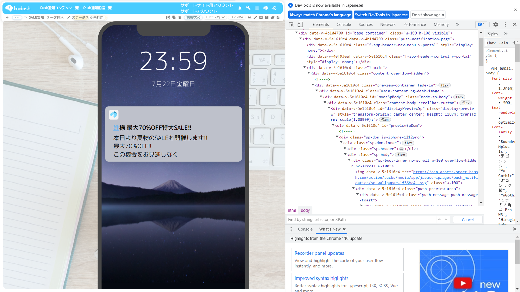Open the lock screen dropdown selector
This screenshot has width=520, height=292.
(x=215, y=17)
